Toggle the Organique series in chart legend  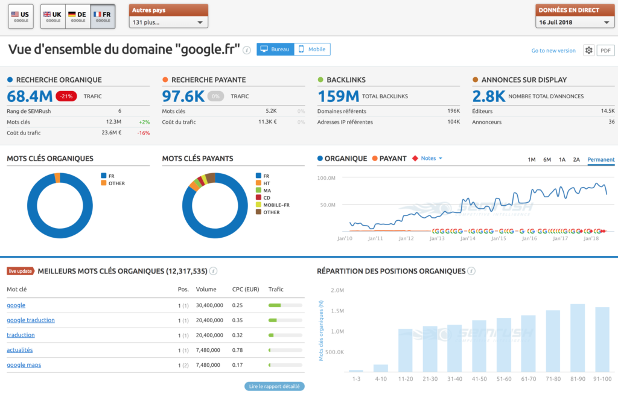click(342, 159)
